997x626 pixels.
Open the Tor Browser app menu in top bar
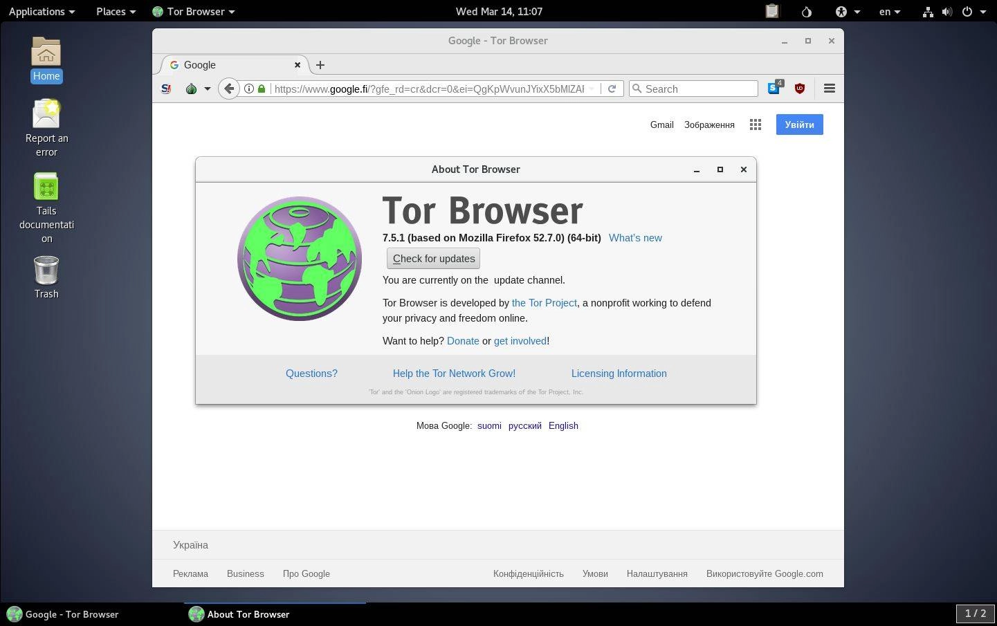194,11
